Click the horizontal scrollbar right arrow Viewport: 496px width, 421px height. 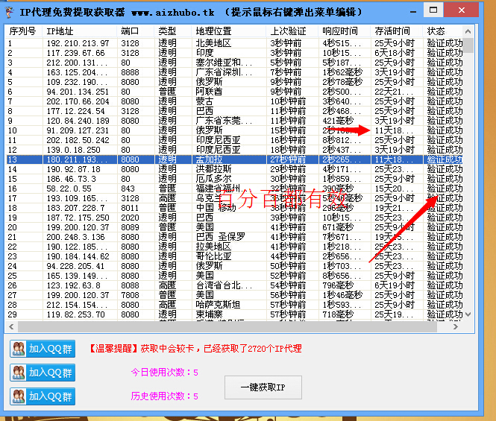(456, 326)
